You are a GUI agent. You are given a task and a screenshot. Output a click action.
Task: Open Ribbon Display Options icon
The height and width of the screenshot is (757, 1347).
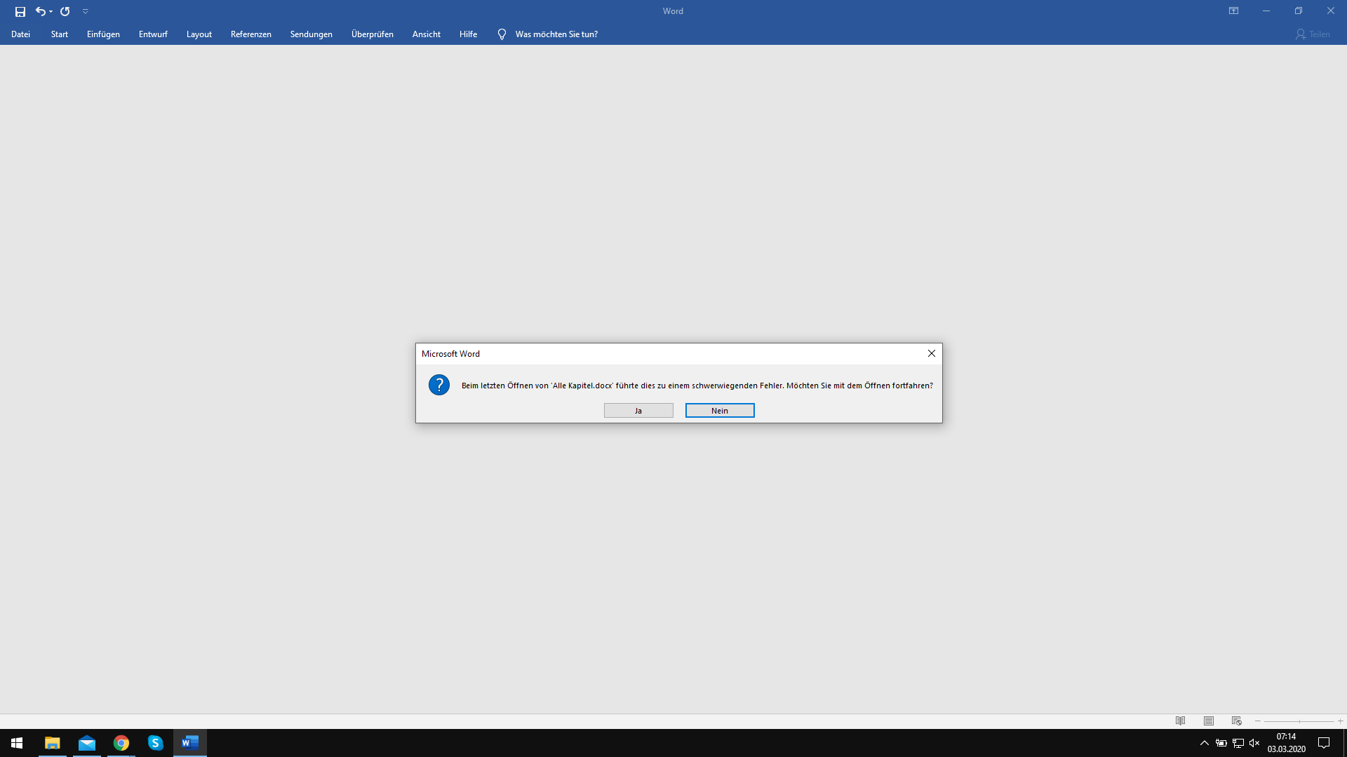[1233, 11]
